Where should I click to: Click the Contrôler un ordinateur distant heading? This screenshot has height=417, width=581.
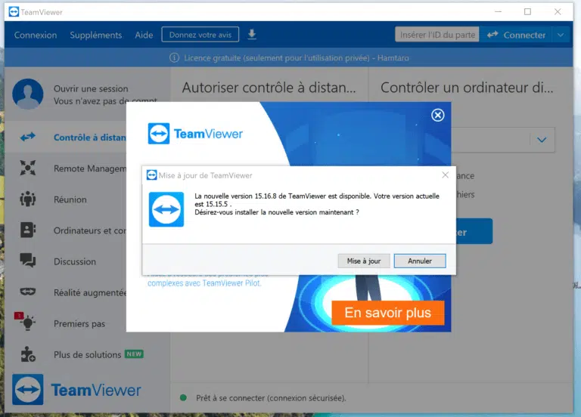click(x=467, y=88)
